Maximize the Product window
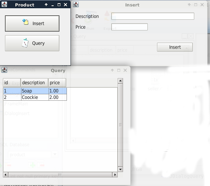Viewport: 210px width, 186px height. 59,5
